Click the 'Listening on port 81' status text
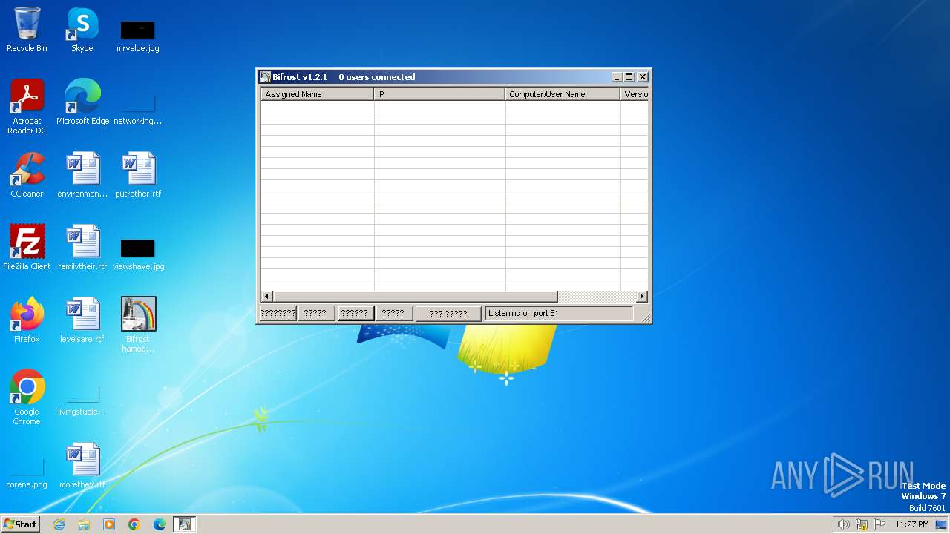 (523, 313)
